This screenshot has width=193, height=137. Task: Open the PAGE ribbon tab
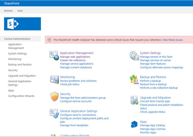[x=20, y=11]
